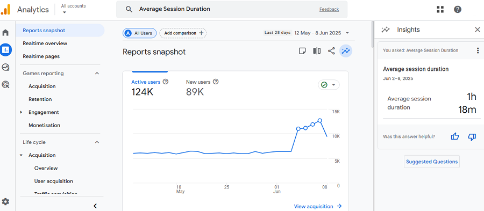This screenshot has height=211, width=484.
Task: Click the Average session duration insight heading
Action: [x=416, y=69]
